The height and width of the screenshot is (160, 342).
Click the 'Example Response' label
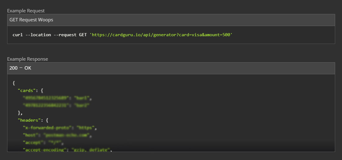coord(28,59)
